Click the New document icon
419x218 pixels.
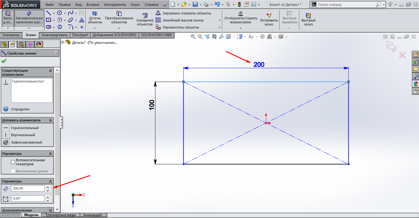coord(173,5)
